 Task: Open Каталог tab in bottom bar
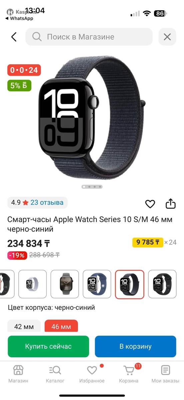tap(55, 374)
